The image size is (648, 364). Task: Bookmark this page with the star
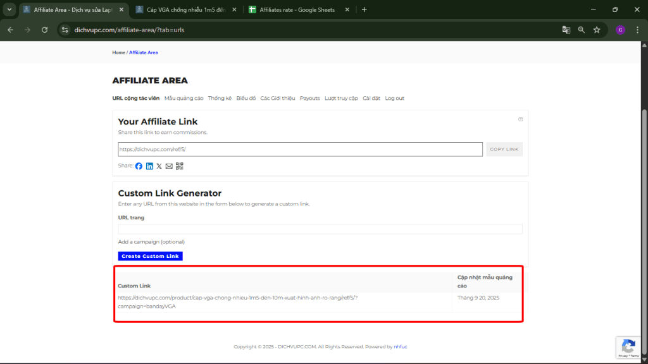(597, 30)
